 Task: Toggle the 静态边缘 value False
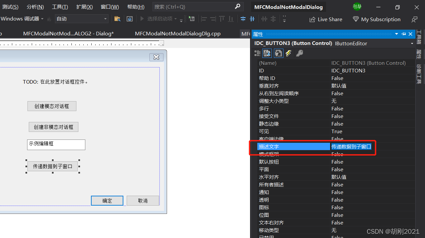[337, 124]
